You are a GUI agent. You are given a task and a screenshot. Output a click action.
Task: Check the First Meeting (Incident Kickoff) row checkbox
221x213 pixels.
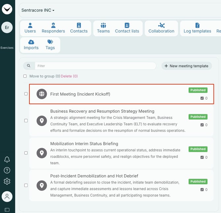click(x=26, y=94)
